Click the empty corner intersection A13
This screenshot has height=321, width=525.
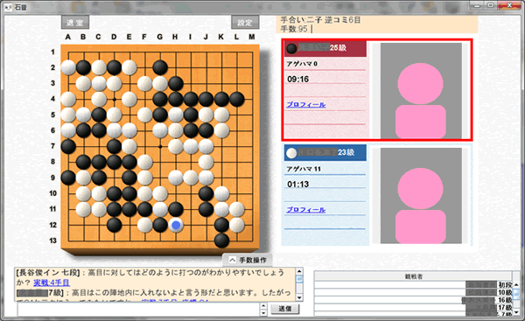(x=68, y=241)
